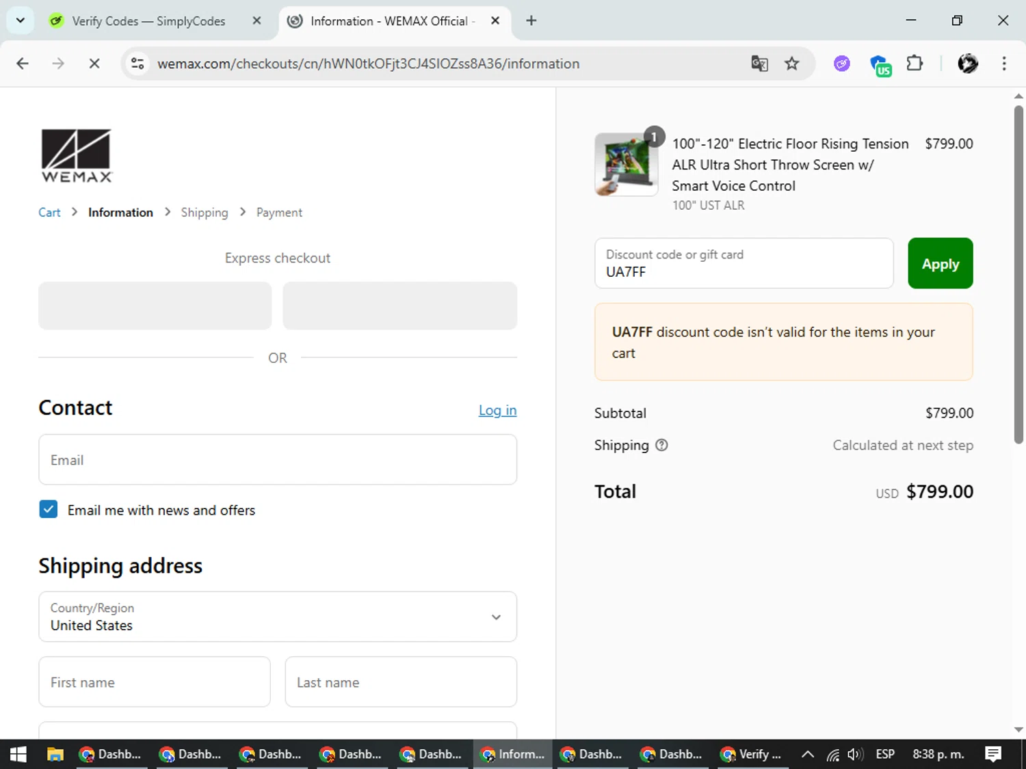
Task: Click the address bar URL
Action: click(x=369, y=64)
